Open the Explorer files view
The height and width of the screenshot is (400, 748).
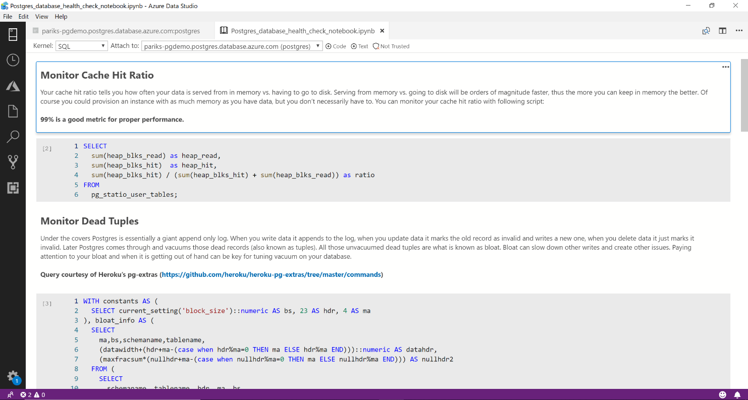(13, 111)
